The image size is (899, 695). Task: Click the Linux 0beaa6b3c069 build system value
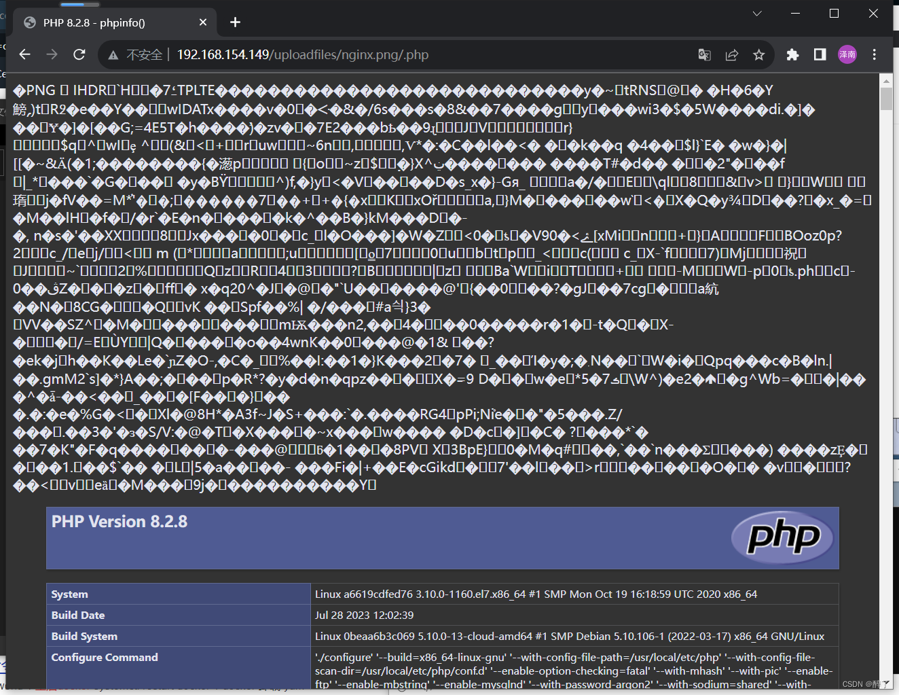coord(570,636)
